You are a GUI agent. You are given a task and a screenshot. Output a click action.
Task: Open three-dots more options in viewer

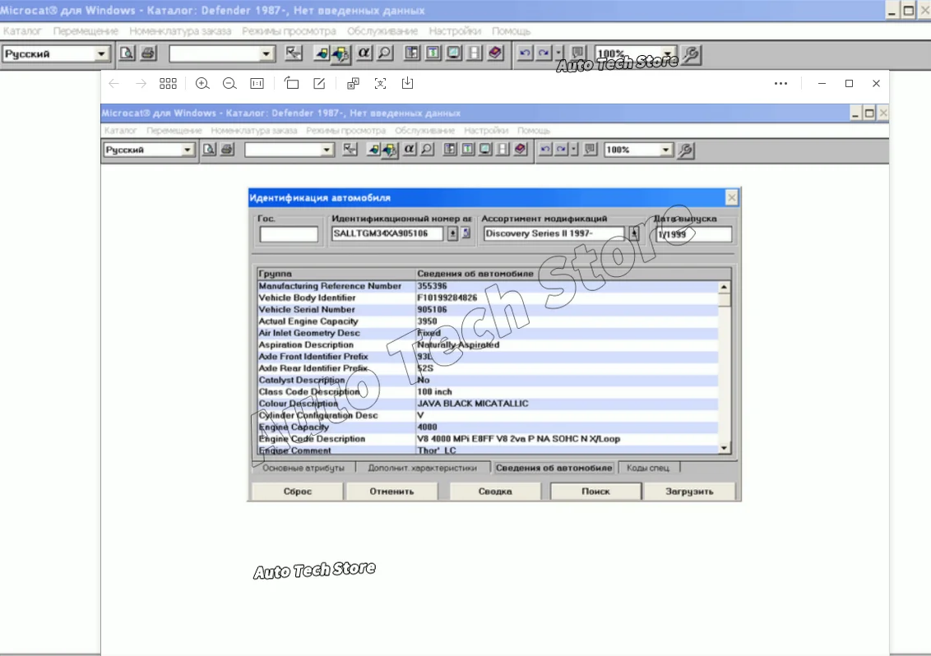[x=780, y=84]
